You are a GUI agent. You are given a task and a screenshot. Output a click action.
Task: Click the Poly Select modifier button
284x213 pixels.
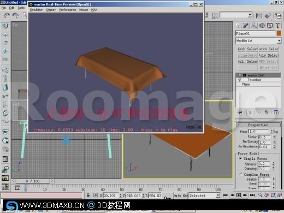pyautogui.click(x=269, y=55)
